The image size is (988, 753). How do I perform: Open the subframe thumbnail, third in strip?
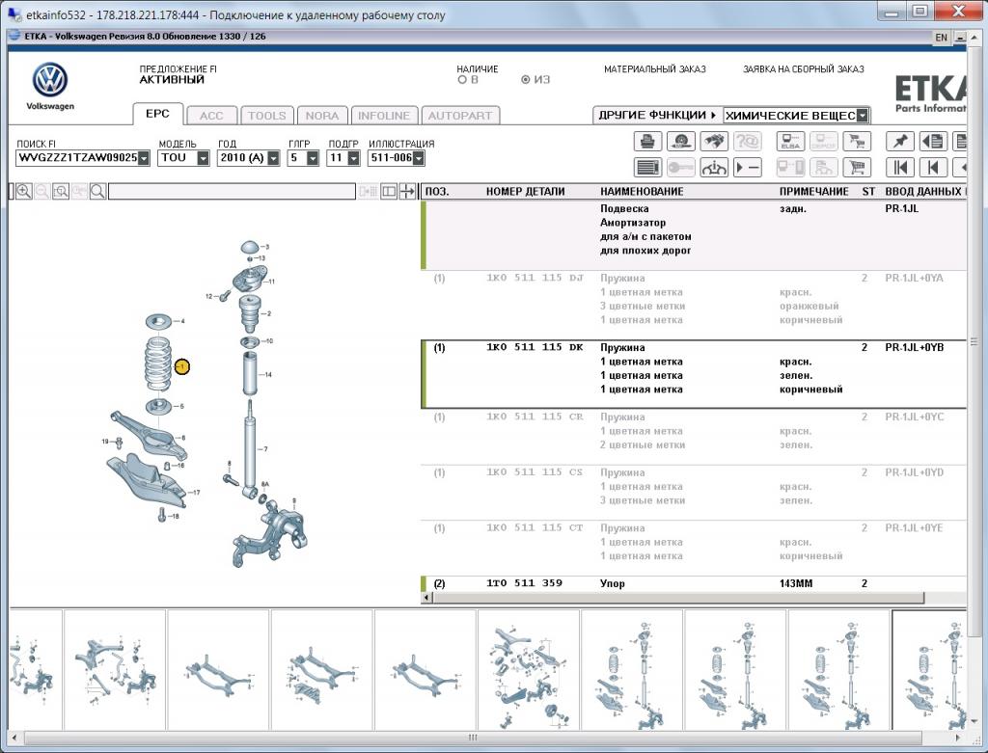coord(219,670)
